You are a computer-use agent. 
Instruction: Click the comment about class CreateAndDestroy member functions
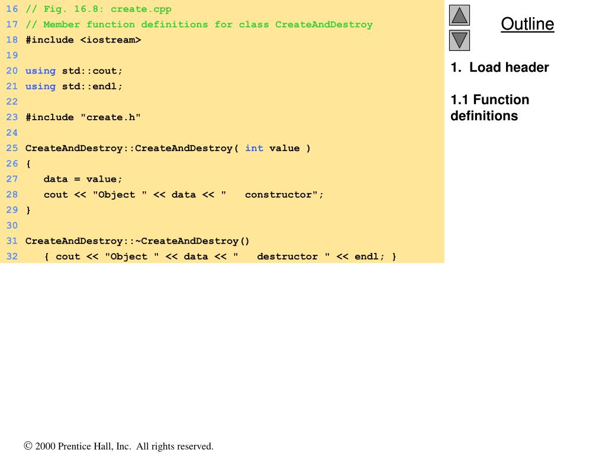point(199,24)
